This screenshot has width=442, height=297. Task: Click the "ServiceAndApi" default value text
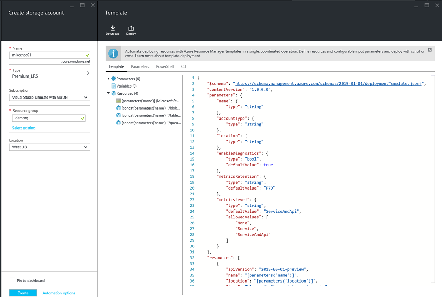tap(282, 211)
